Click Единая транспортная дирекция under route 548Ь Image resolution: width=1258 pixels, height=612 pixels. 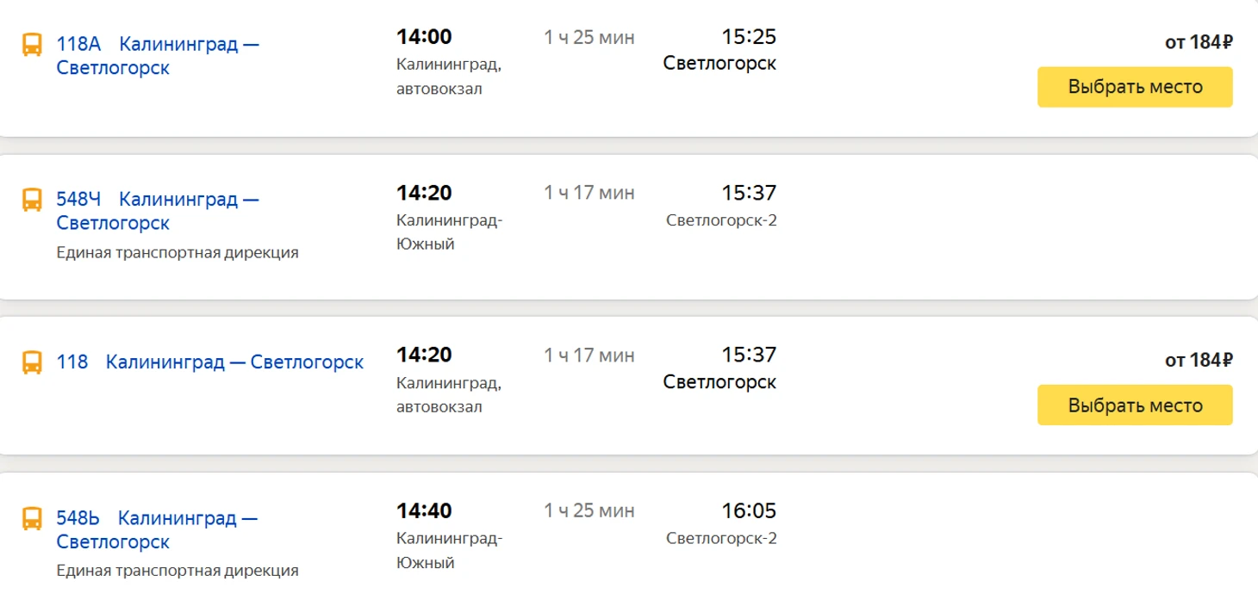[177, 571]
